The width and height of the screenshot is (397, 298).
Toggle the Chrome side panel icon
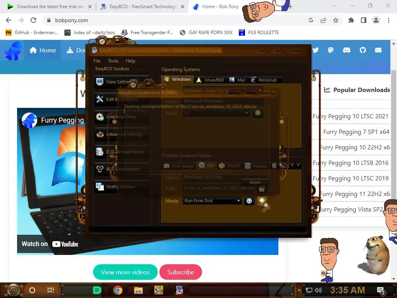[364, 20]
